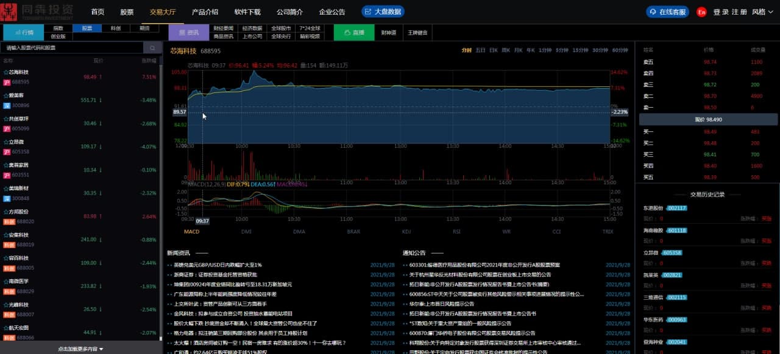The image size is (780, 354).
Task: Switch chart to 60分钟 period
Action: pos(620,50)
